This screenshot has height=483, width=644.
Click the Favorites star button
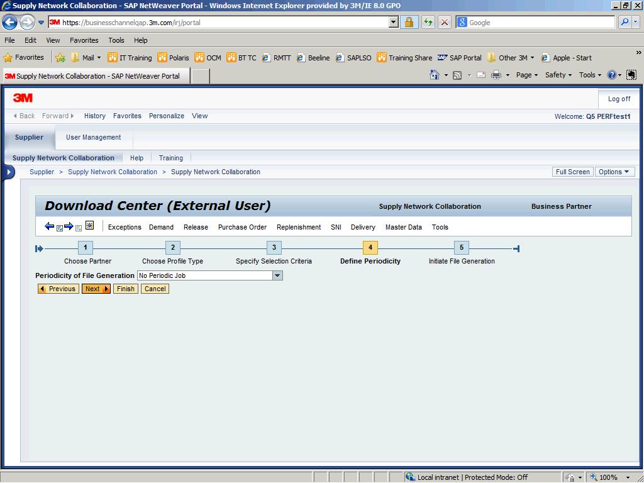point(24,57)
